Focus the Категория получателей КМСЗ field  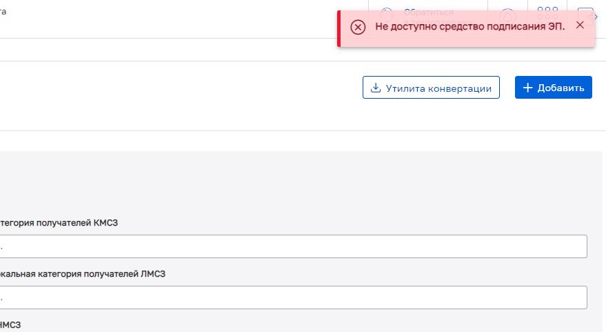(293, 246)
